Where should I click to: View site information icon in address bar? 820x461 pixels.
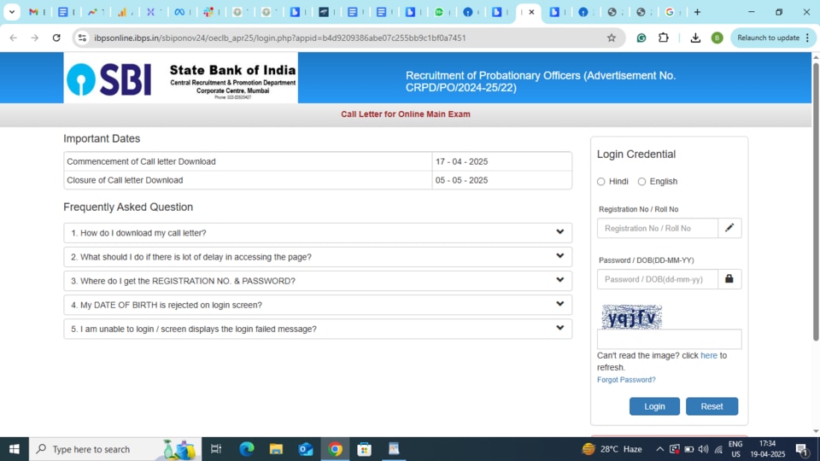coord(82,38)
